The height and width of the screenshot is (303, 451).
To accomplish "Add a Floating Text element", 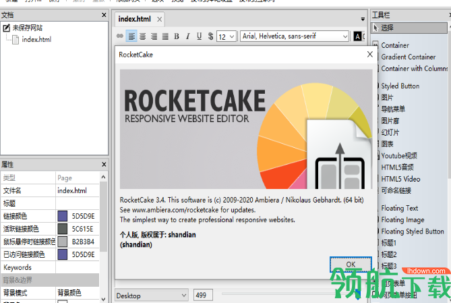I will pyautogui.click(x=399, y=208).
